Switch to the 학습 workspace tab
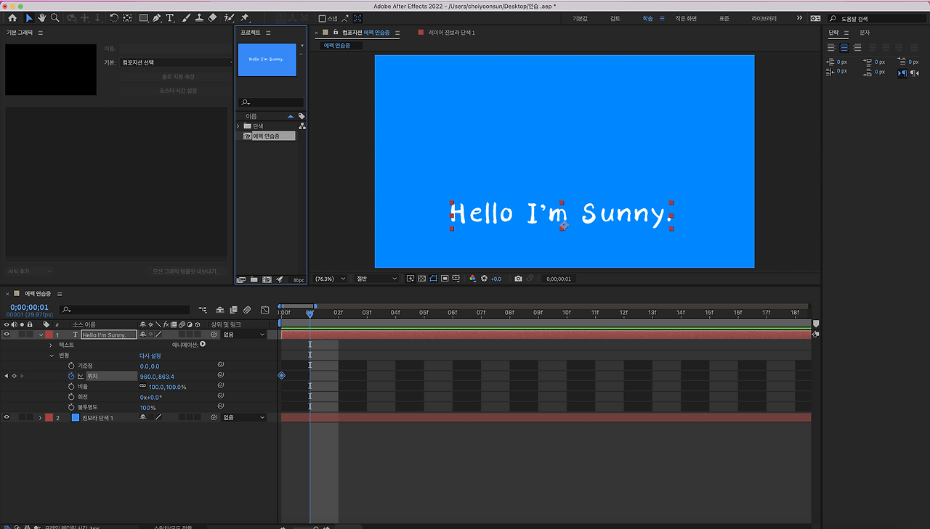 pos(647,19)
